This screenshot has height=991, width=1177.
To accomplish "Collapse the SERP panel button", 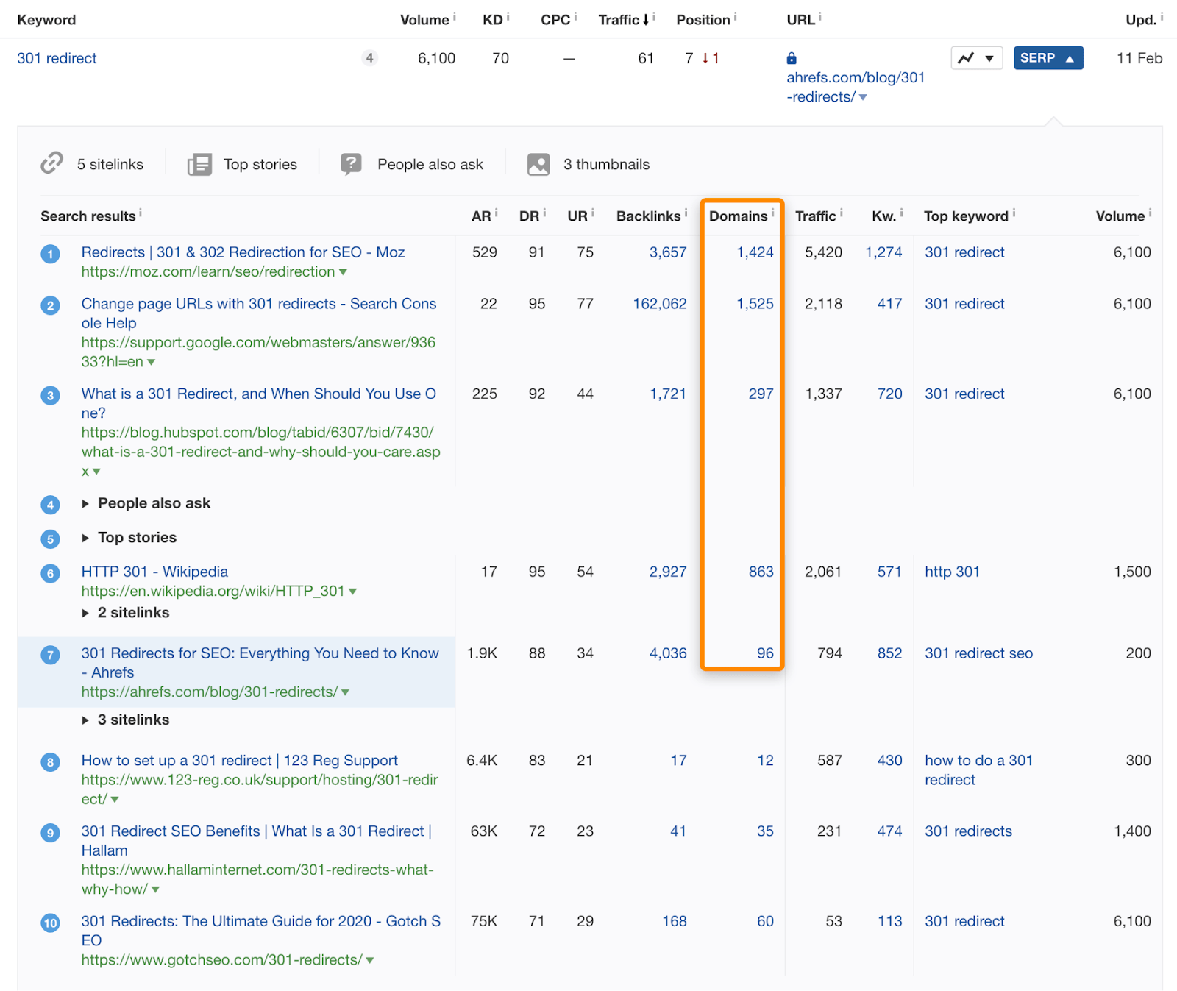I will click(x=1048, y=57).
